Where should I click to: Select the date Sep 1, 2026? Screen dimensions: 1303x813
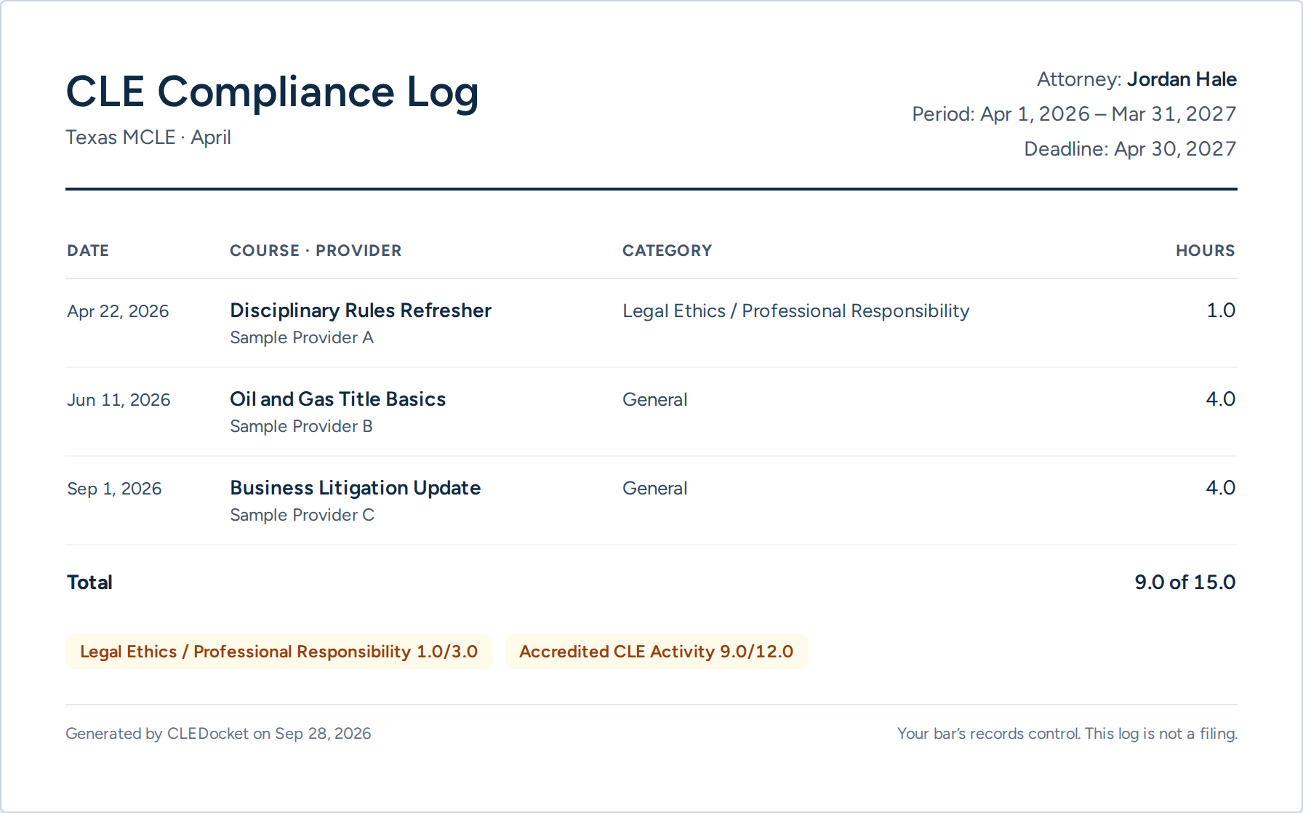point(114,489)
